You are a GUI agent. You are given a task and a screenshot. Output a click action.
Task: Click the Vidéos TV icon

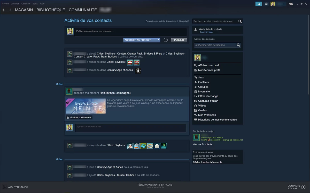[x=196, y=106]
